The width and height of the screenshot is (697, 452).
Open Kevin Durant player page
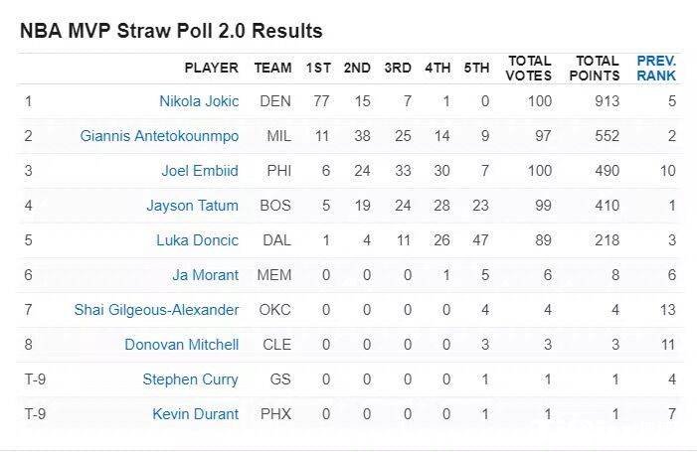(x=196, y=414)
